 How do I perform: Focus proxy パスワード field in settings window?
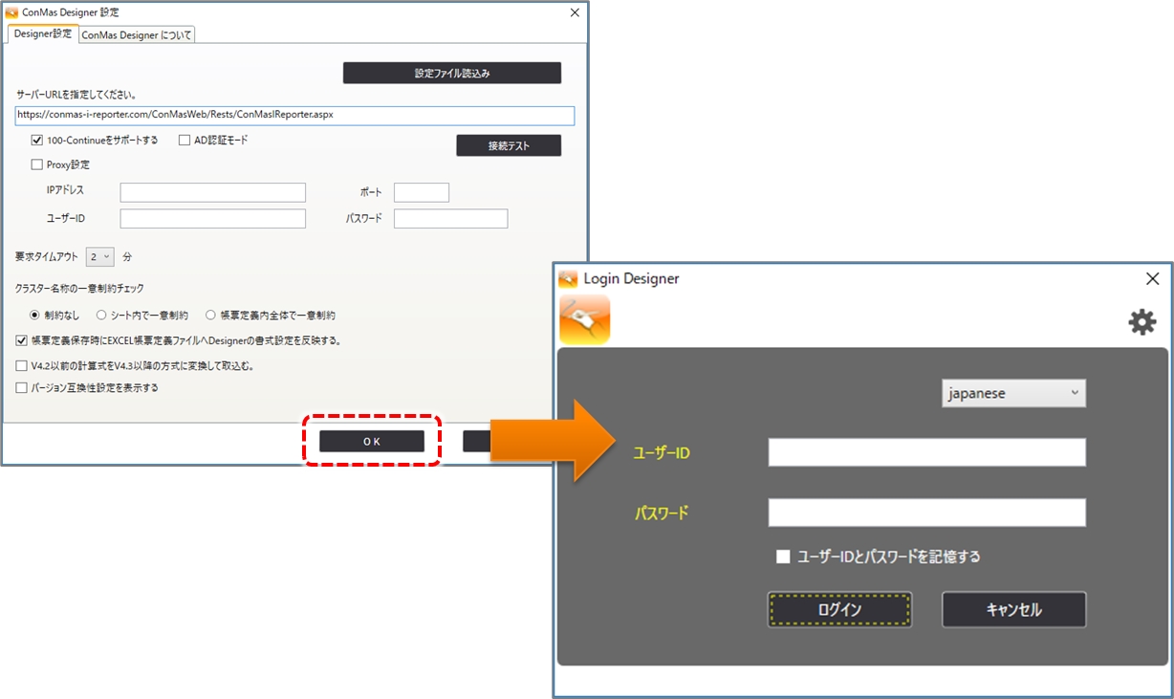point(450,219)
